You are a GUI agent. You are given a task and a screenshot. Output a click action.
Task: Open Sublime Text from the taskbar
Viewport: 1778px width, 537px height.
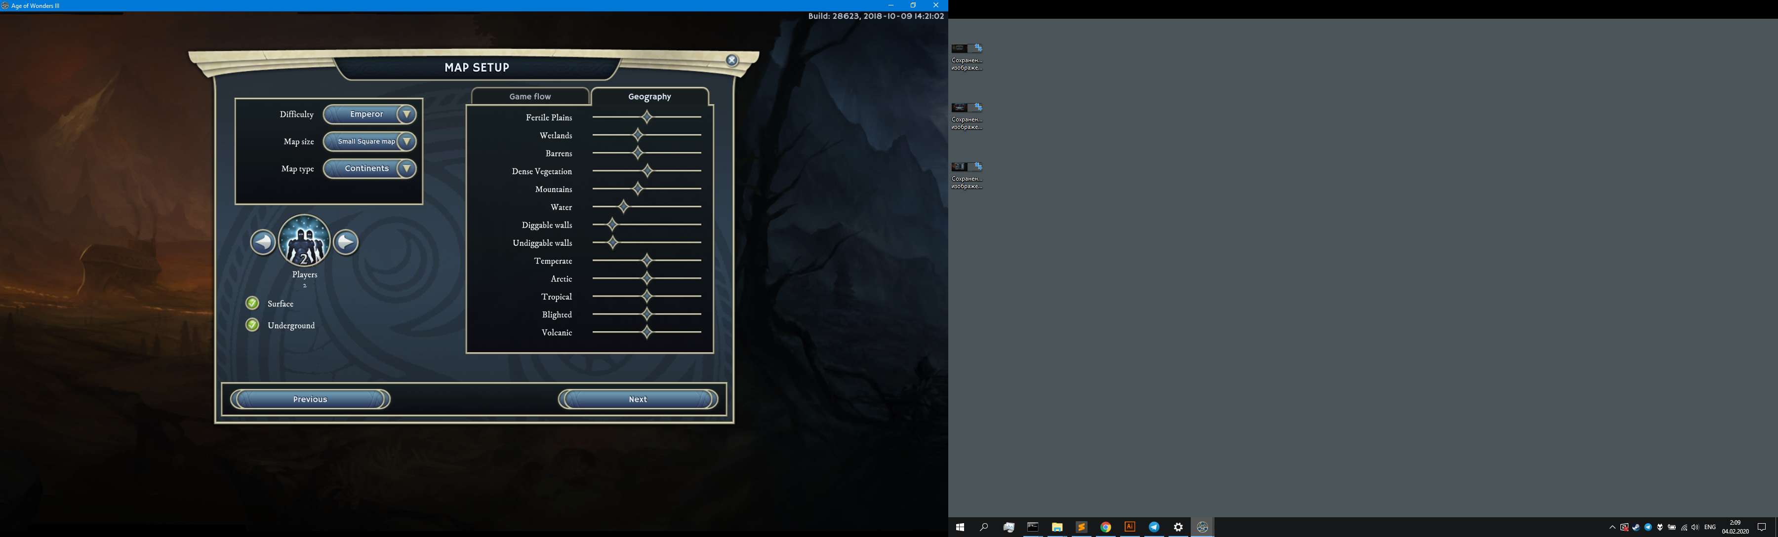[x=1082, y=527]
